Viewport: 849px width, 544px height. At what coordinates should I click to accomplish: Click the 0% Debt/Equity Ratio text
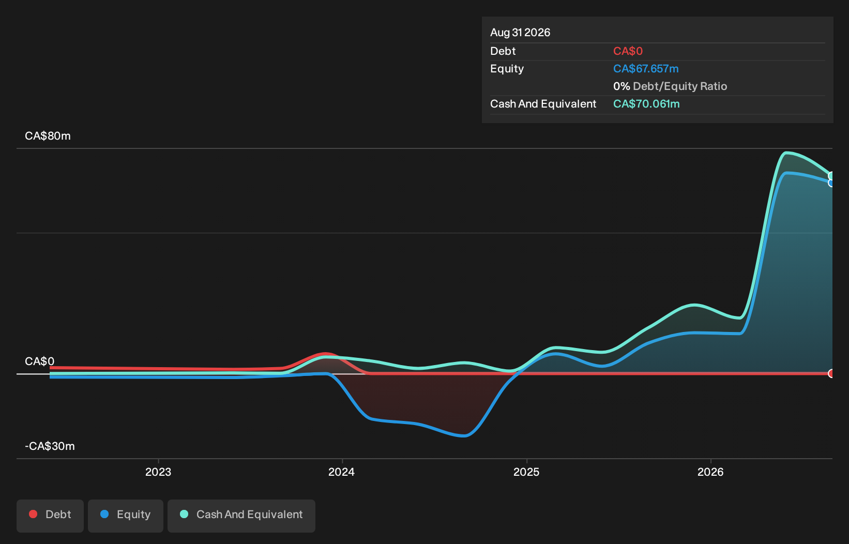[x=670, y=86]
